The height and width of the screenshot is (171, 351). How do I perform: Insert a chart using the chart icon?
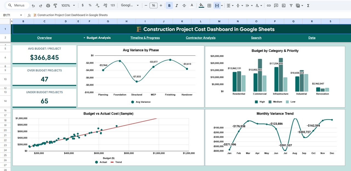tap(283, 5)
